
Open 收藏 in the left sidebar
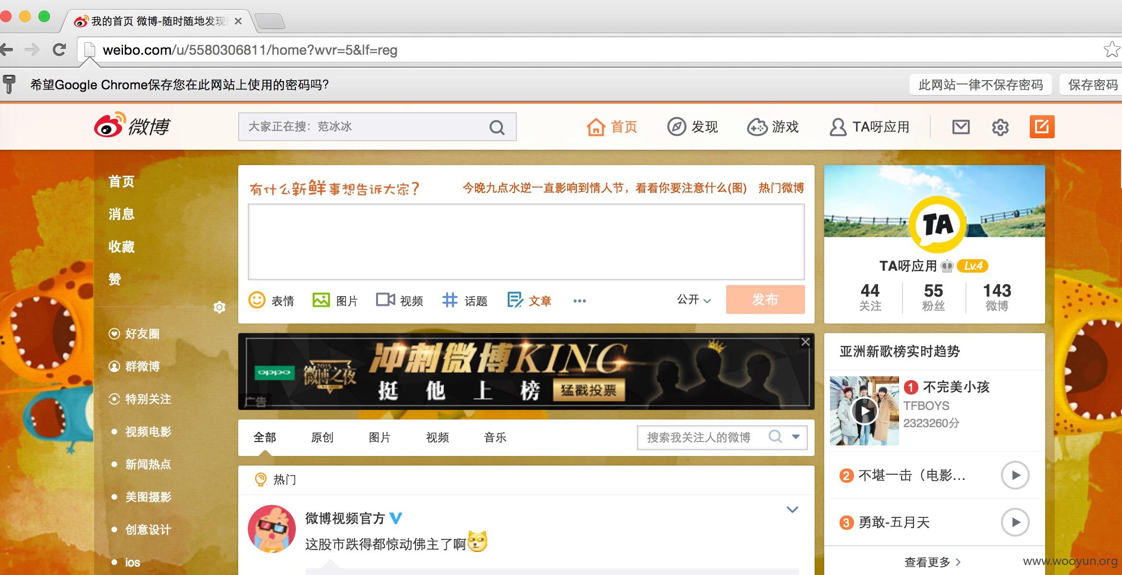(122, 247)
